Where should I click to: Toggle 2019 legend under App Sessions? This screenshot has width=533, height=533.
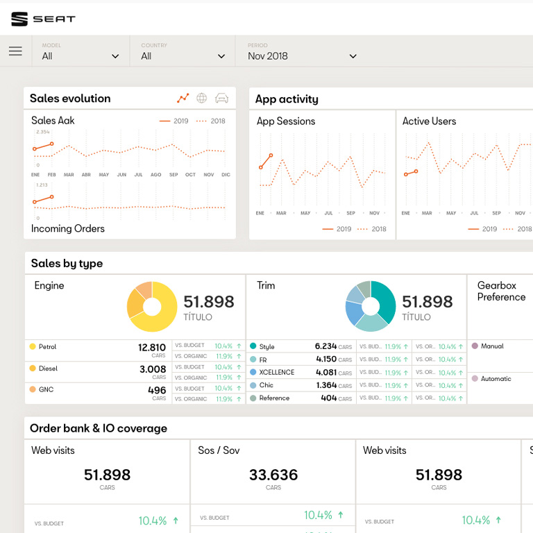337,229
